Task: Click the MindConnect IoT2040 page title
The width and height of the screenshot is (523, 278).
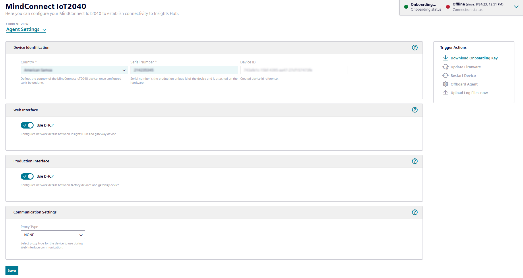Action: pyautogui.click(x=46, y=6)
